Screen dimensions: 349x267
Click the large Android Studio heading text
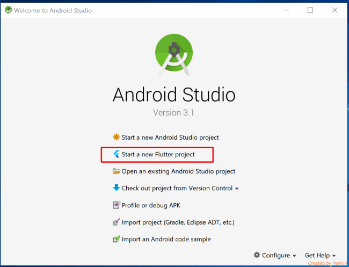pyautogui.click(x=174, y=95)
